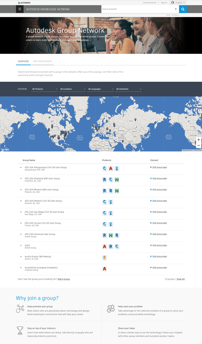Click Sign In link
The height and width of the screenshot is (344, 202).
point(164,3)
